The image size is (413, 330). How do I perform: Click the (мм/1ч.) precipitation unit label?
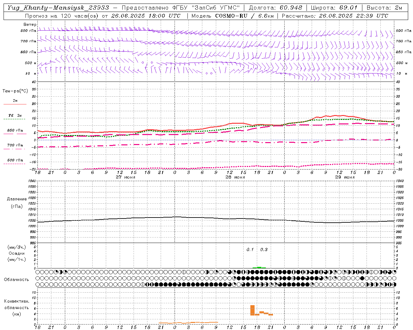16,259
